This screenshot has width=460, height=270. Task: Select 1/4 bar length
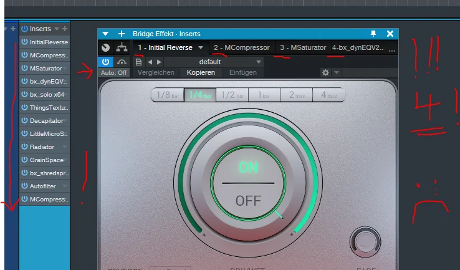(200, 95)
